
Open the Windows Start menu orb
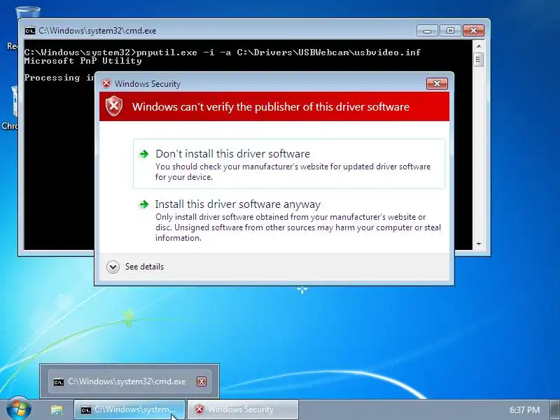[x=18, y=408]
